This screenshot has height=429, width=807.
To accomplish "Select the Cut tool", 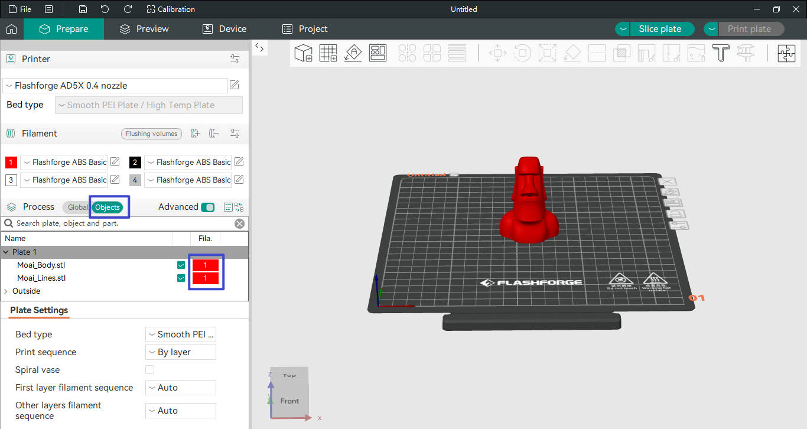I will coord(597,53).
